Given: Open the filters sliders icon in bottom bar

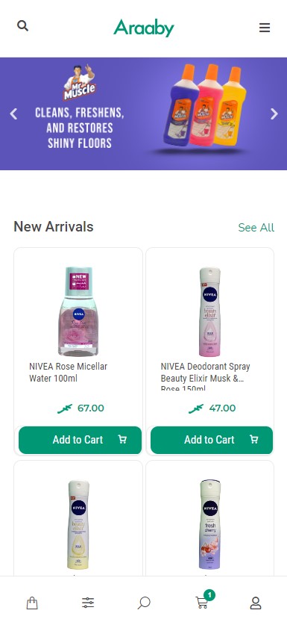Looking at the screenshot, I should tap(88, 603).
